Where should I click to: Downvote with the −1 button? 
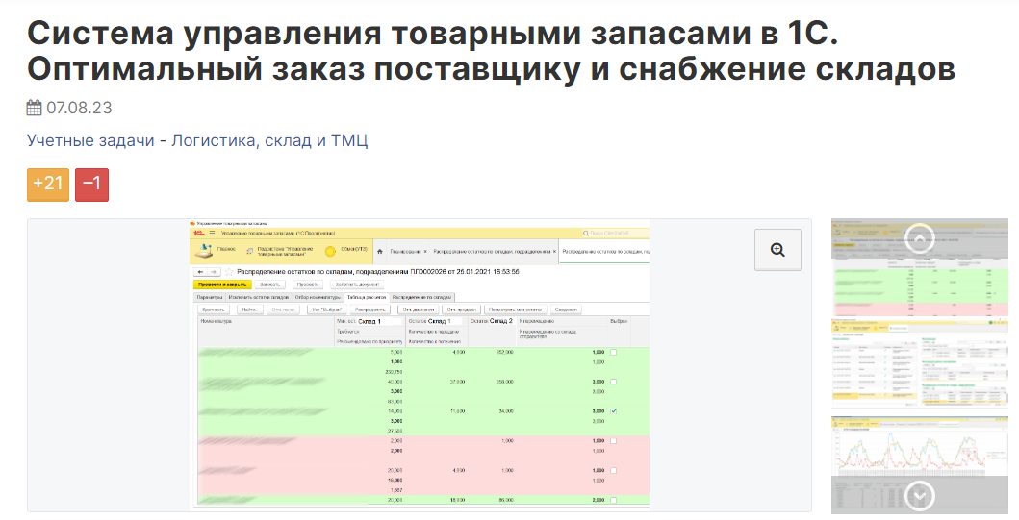click(91, 185)
